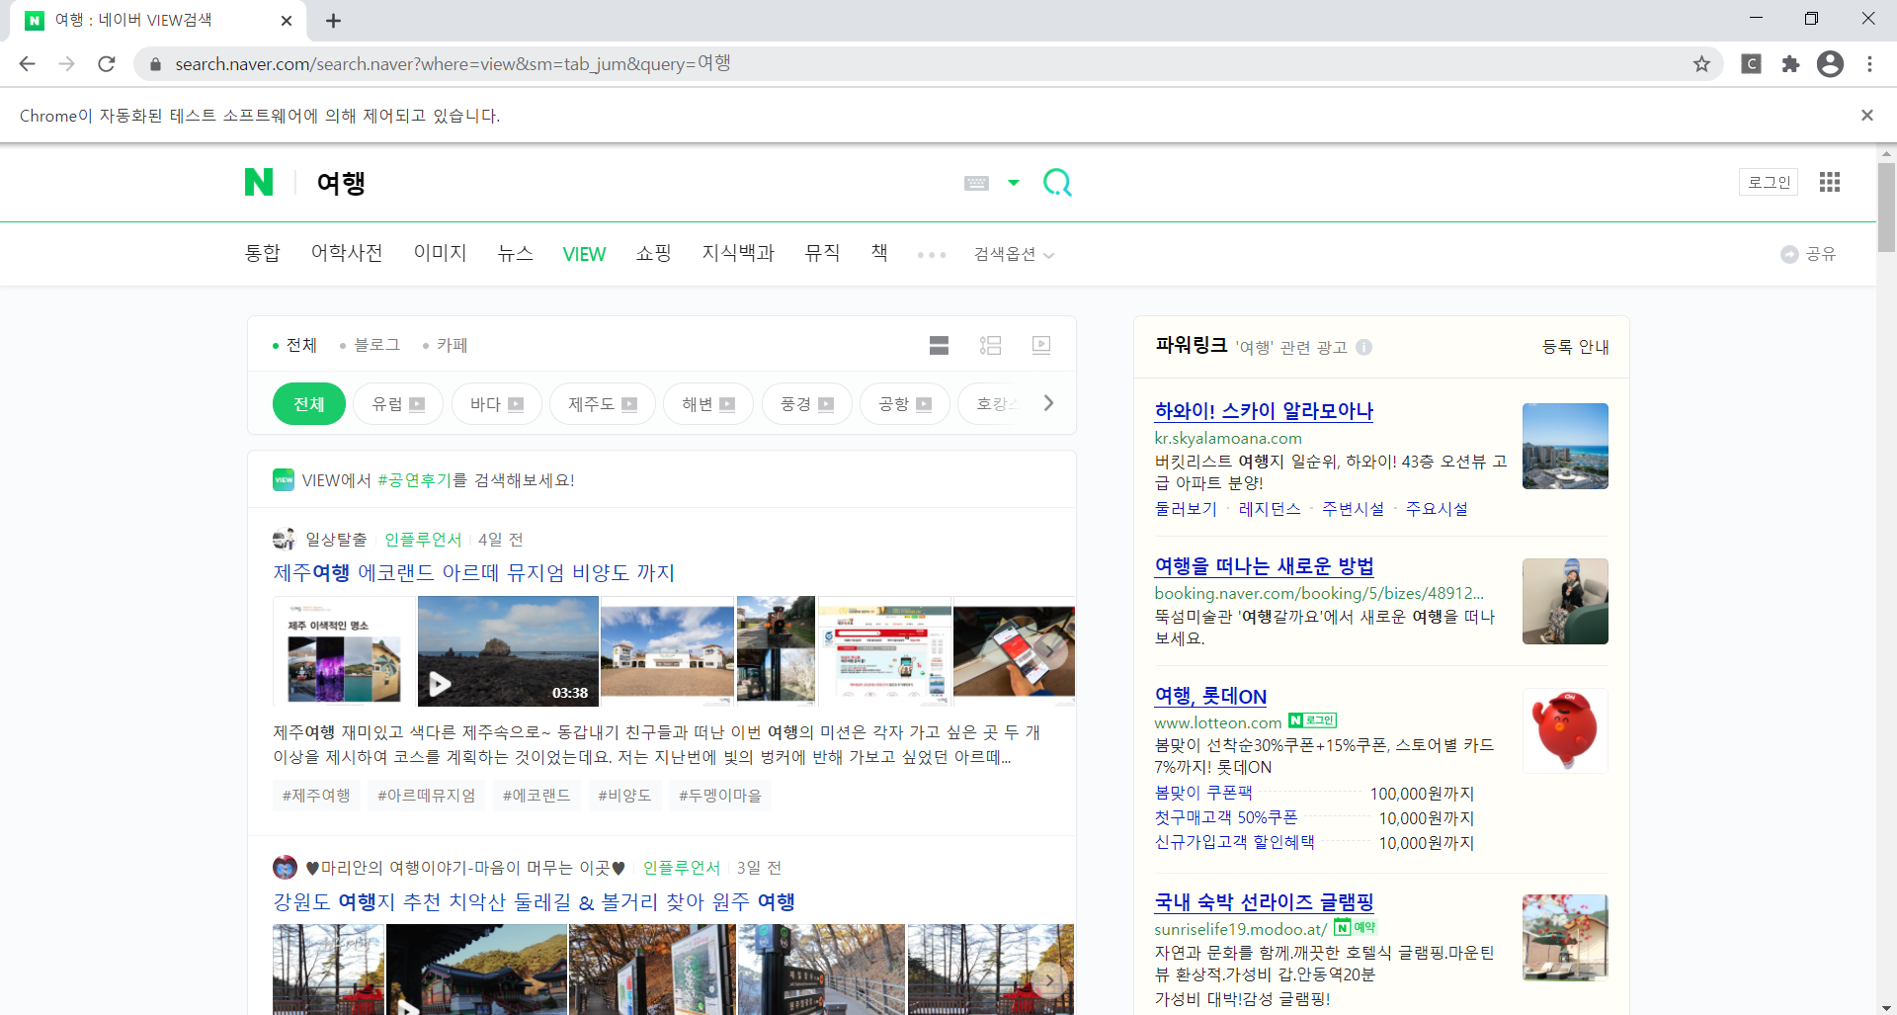1897x1015 pixels.
Task: Click the #제주여행 tag
Action: click(x=316, y=796)
